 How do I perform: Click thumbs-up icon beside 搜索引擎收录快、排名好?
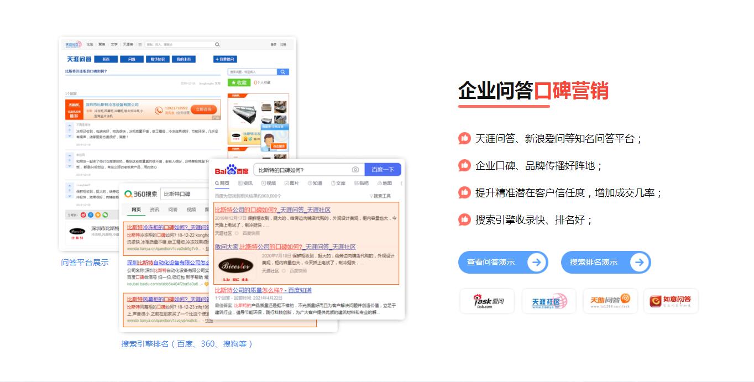tap(464, 219)
